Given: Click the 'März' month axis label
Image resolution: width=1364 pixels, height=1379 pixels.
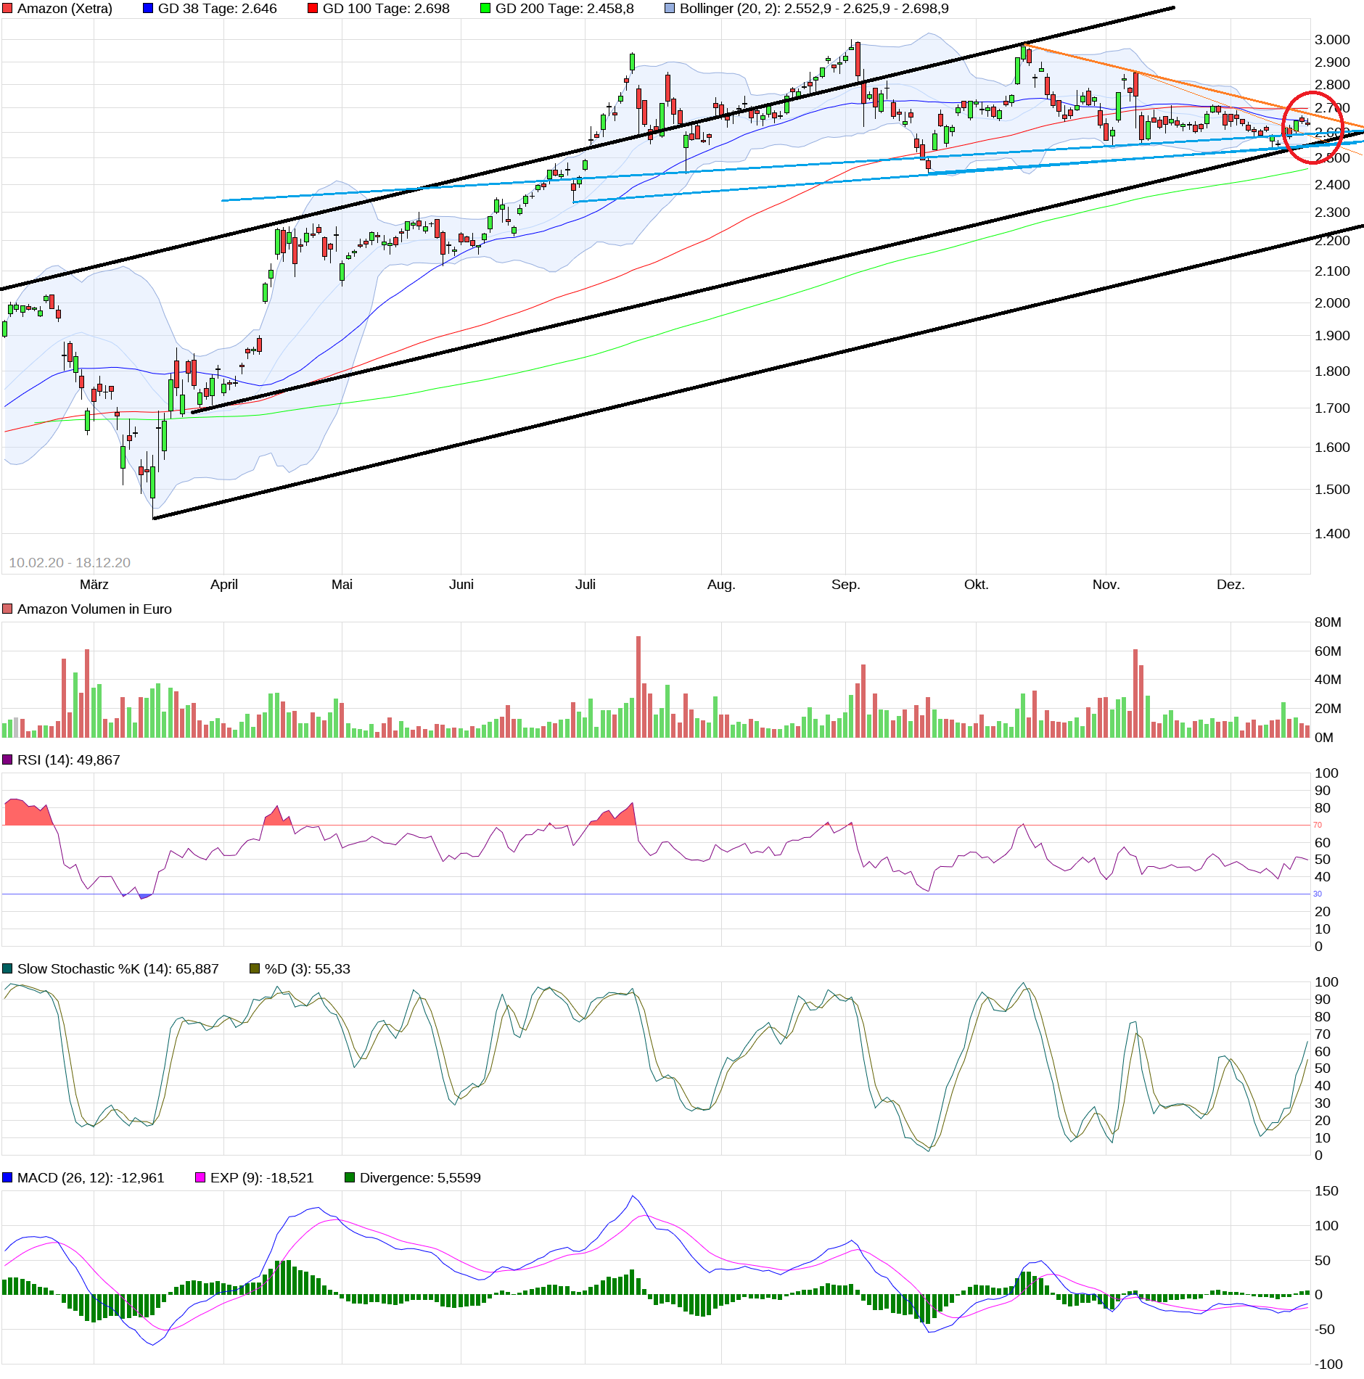Looking at the screenshot, I should click(x=94, y=584).
